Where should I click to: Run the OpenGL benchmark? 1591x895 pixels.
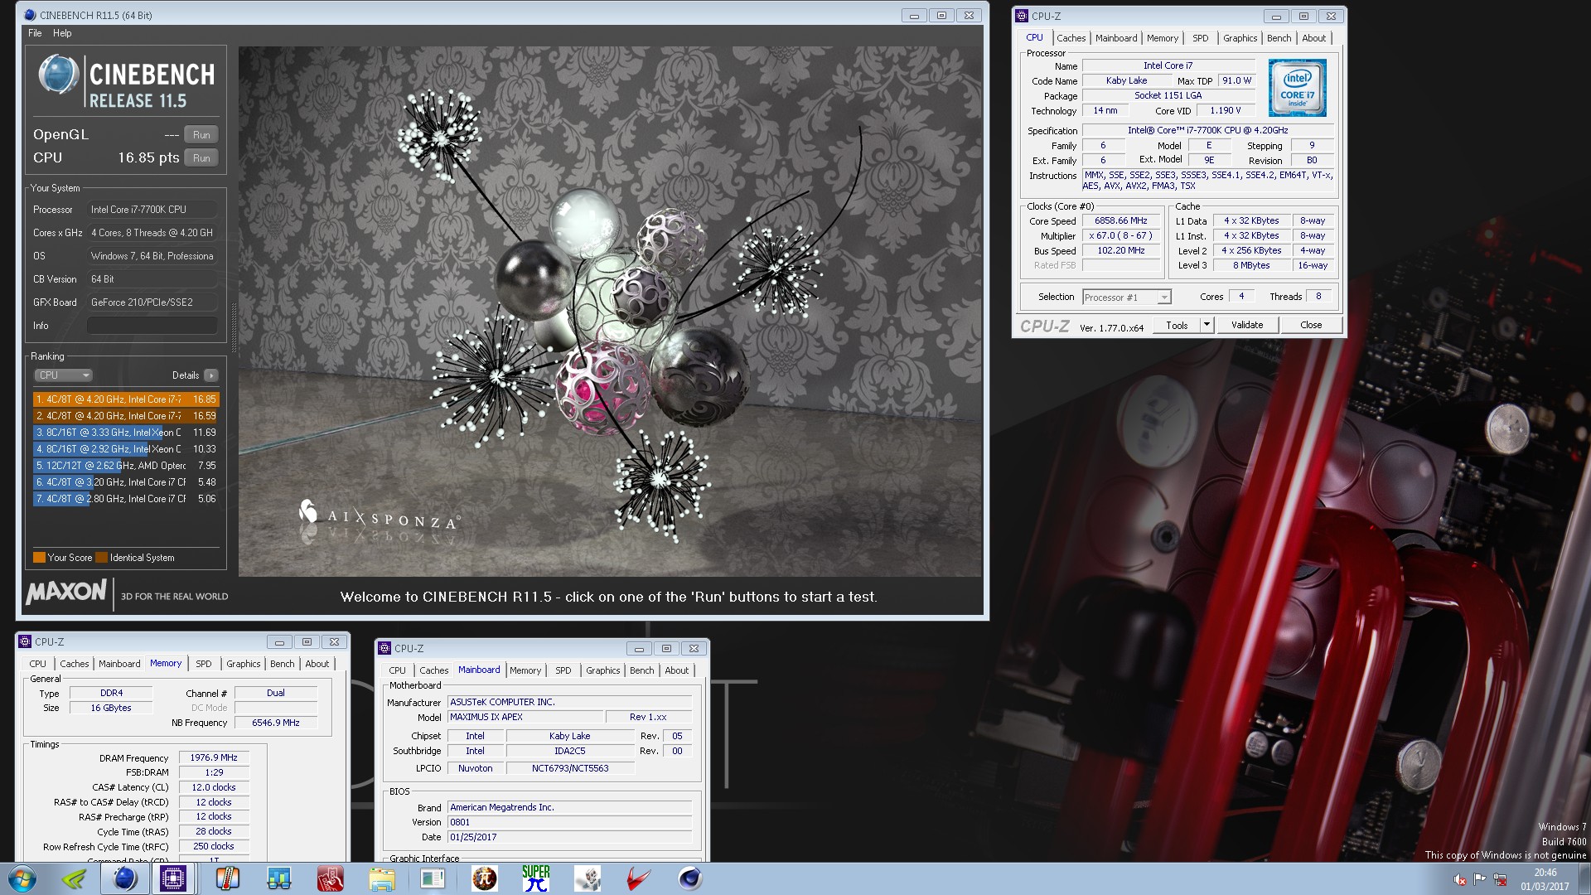[x=201, y=135]
